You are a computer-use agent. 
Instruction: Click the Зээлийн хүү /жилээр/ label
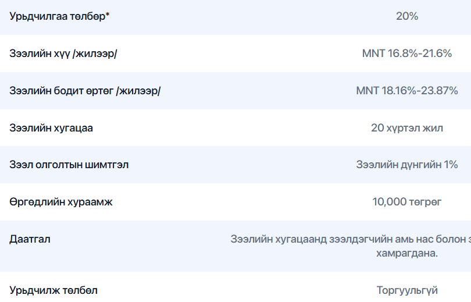tap(67, 54)
